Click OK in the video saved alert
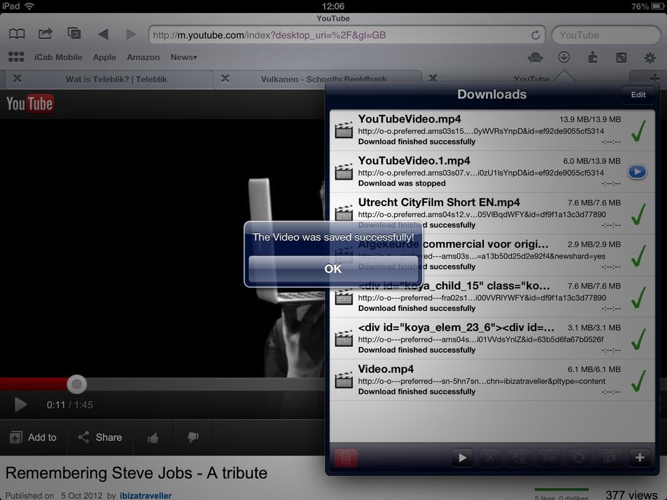Image resolution: width=667 pixels, height=500 pixels. [x=333, y=269]
